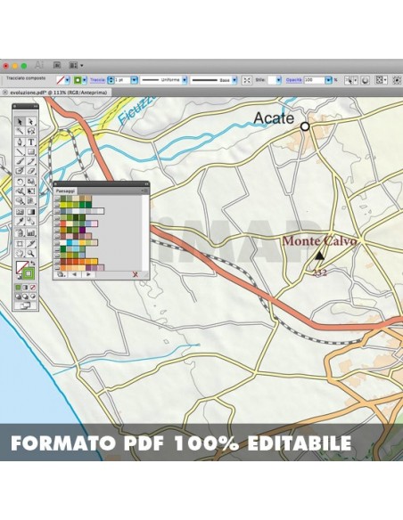Click the Fill box in the toolbox
Image resolution: width=403 pixels, height=520 pixels.
22,267
